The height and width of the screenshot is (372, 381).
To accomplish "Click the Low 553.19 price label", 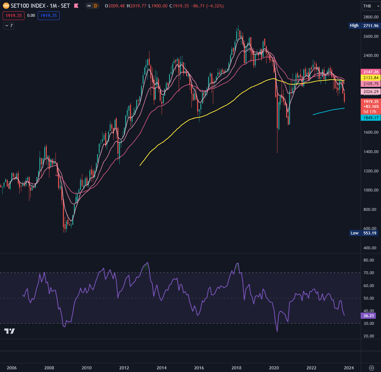I will coord(364,233).
